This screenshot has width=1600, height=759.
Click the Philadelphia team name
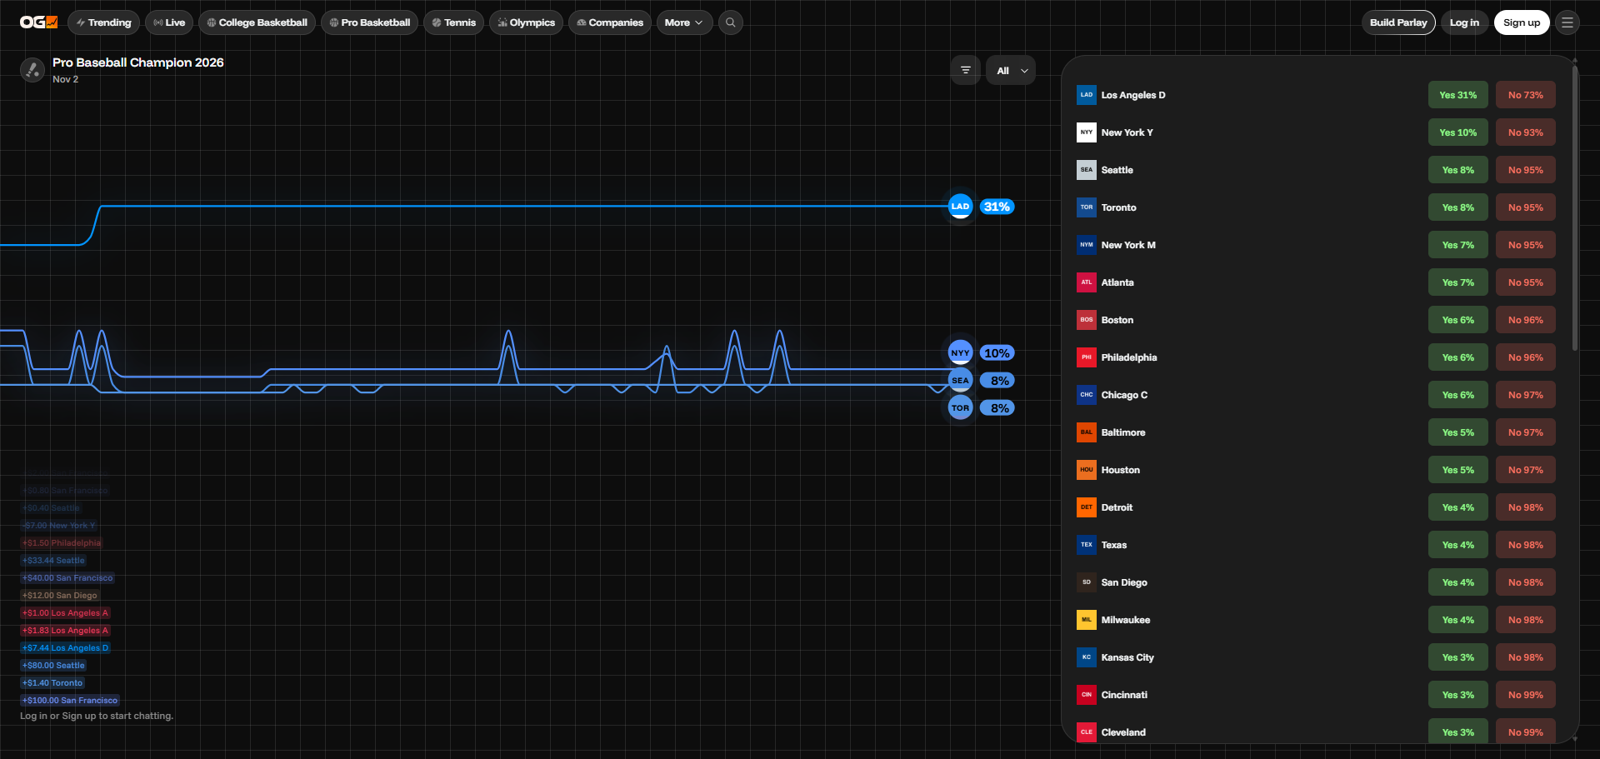click(1129, 357)
